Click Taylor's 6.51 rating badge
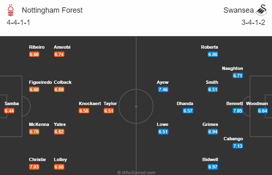Screen dimensions: 272x175 pyautogui.click(x=109, y=111)
